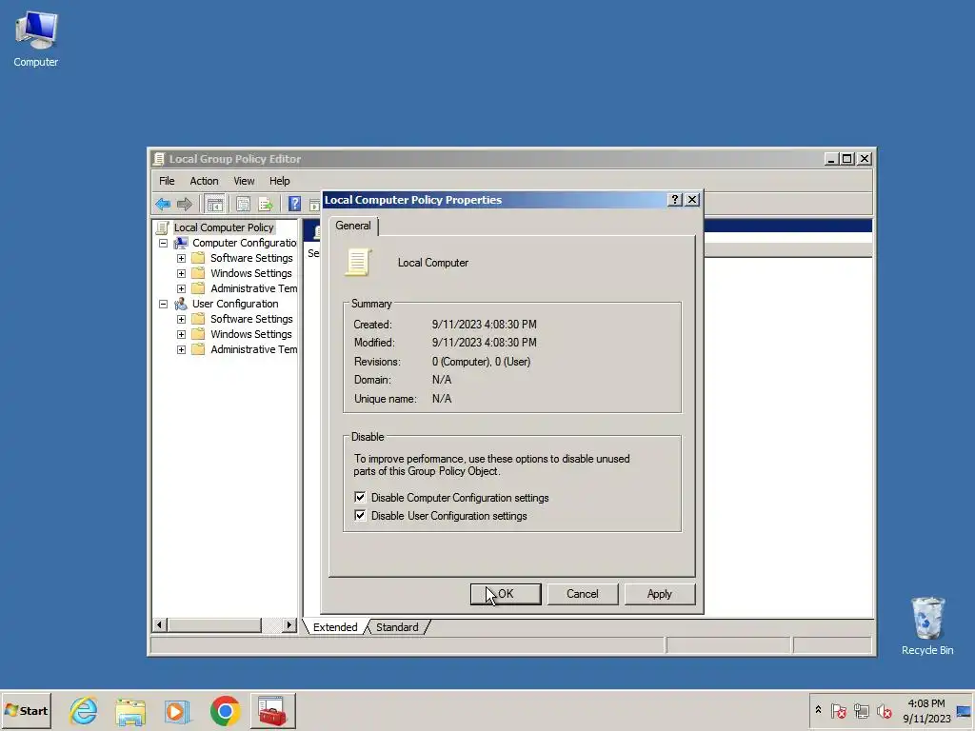Uncheck Disable Computer Configuration settings
975x731 pixels.
click(x=360, y=497)
